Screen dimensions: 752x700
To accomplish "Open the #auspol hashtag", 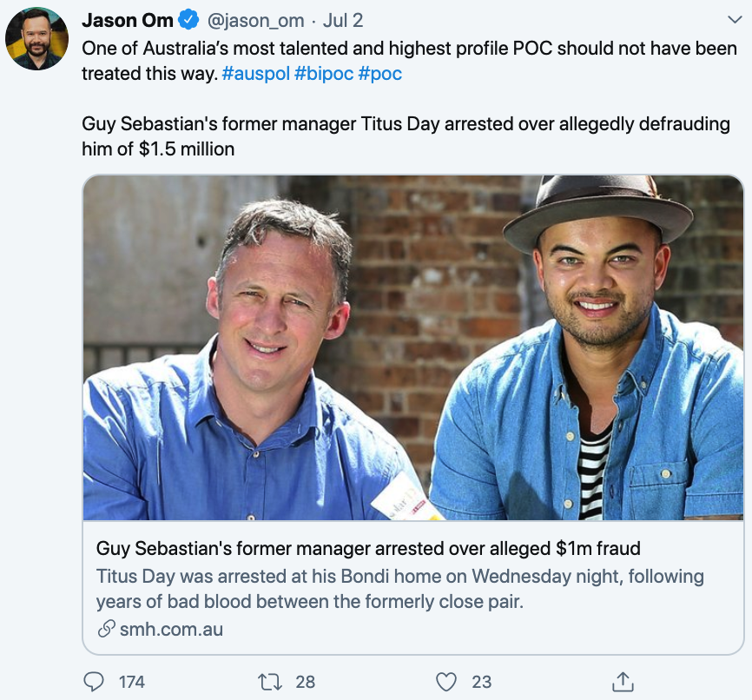I will [x=255, y=73].
